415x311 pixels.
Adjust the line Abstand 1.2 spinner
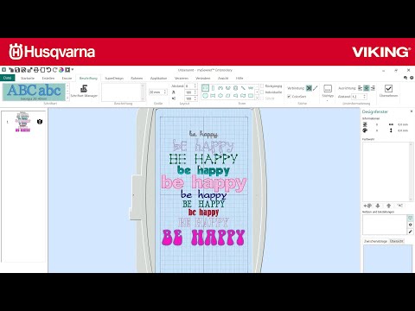pos(365,97)
